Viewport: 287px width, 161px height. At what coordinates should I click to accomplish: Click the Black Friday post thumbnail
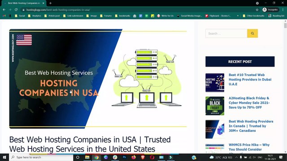click(215, 106)
